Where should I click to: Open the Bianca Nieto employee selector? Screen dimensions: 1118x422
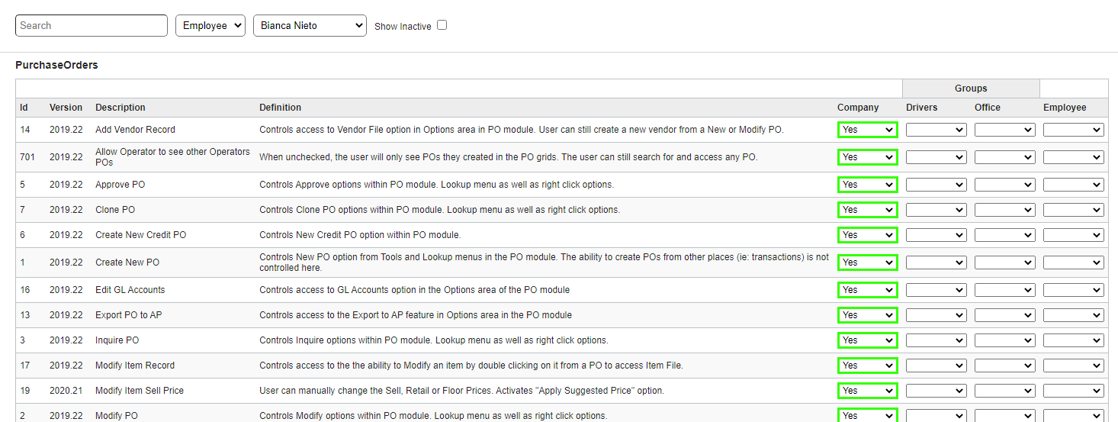tap(310, 25)
